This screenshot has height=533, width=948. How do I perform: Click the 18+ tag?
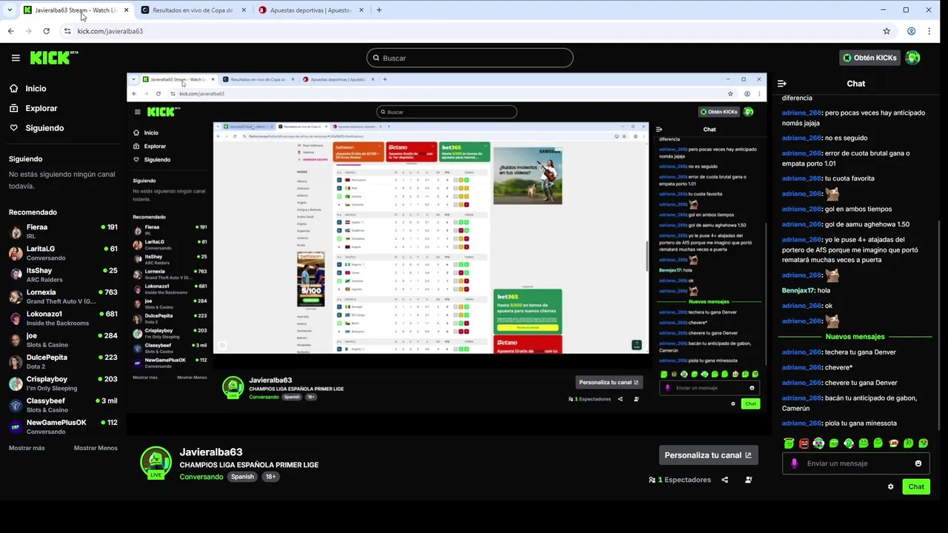[x=270, y=477]
